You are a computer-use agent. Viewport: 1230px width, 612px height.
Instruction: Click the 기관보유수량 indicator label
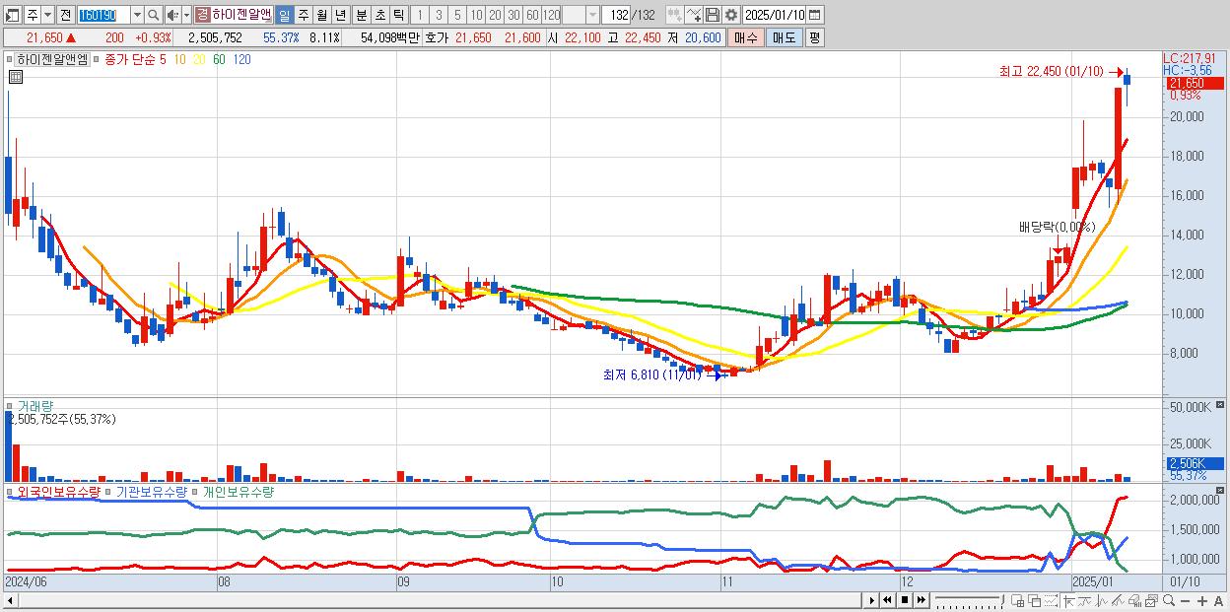pyautogui.click(x=152, y=491)
